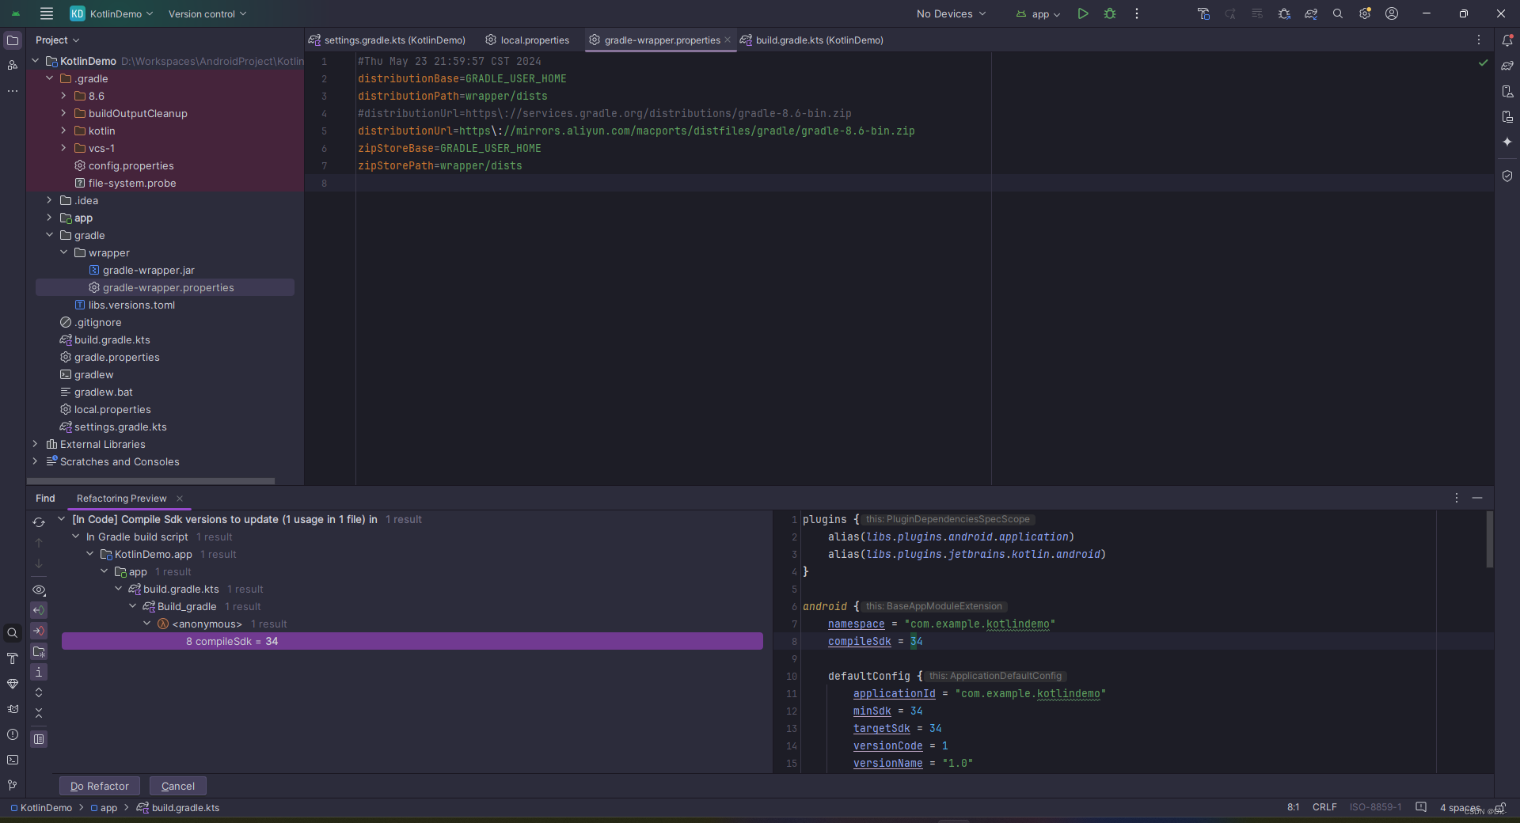
Task: Open the Gradle tool window elephant icon
Action: point(1508,65)
